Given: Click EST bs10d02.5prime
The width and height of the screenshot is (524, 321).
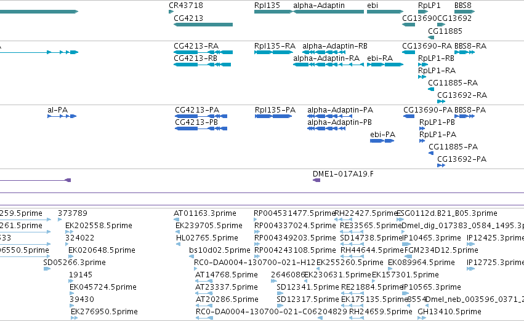Looking at the screenshot, I should tap(220, 250).
